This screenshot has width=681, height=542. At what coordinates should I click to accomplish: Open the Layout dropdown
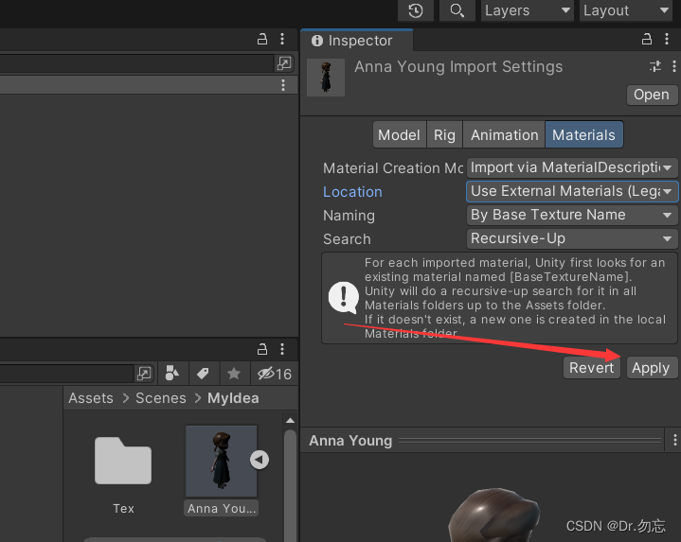coord(626,10)
